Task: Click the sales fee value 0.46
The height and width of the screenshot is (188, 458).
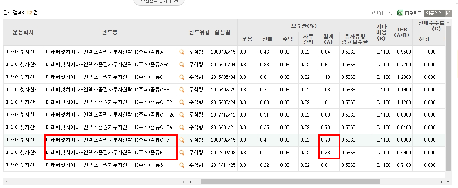Action: 264,52
